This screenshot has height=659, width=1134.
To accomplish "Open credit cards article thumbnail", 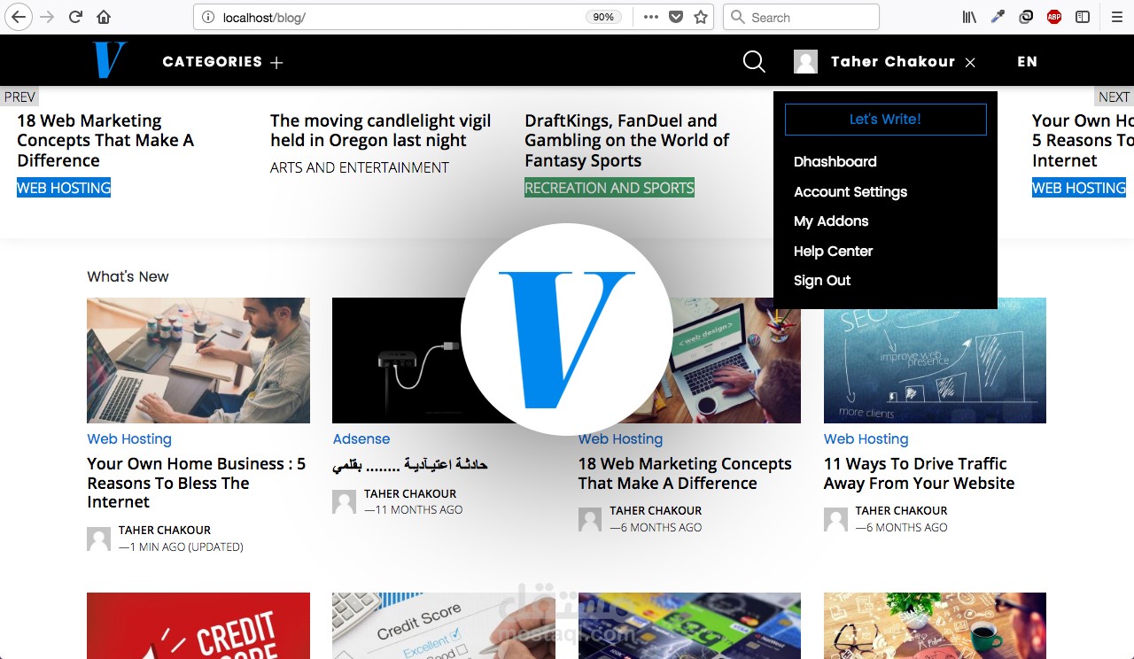I will click(x=689, y=625).
